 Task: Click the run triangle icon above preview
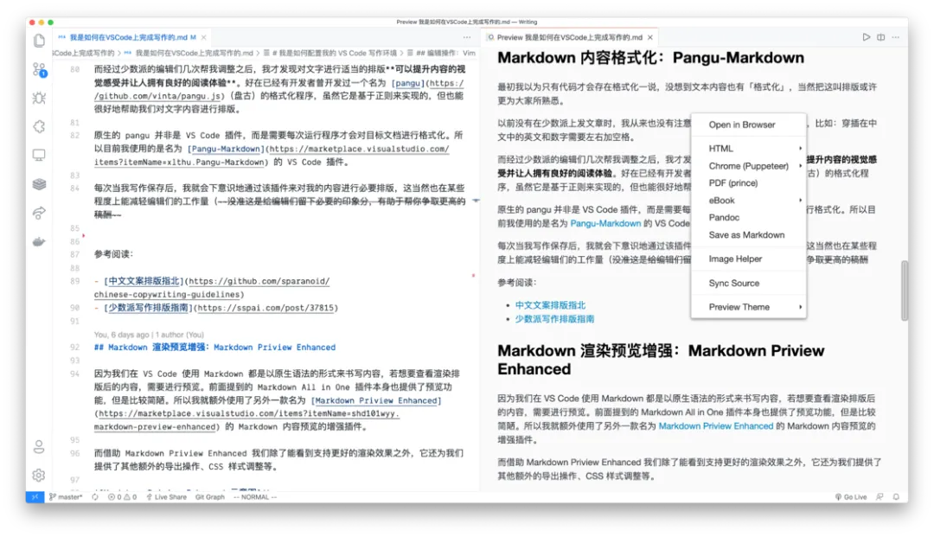click(866, 37)
